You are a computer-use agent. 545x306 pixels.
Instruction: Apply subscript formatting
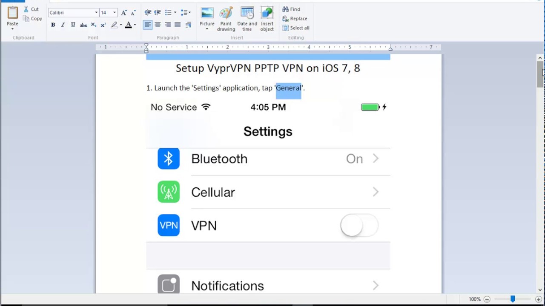93,25
